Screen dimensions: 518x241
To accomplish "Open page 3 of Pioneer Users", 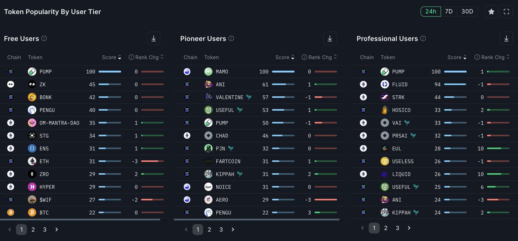I will pos(221,230).
